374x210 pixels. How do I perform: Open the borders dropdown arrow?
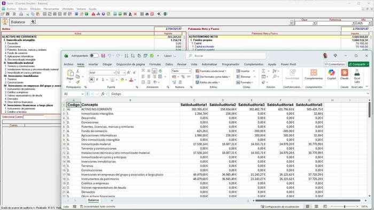(x=116, y=79)
